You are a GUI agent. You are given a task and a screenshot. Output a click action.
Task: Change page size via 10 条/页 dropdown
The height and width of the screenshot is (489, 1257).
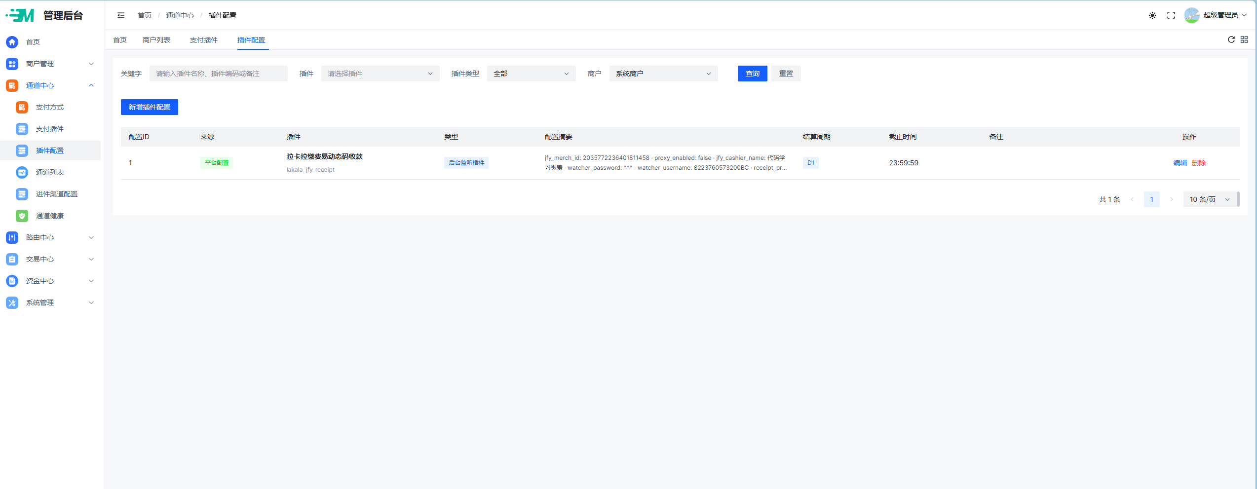click(1210, 199)
